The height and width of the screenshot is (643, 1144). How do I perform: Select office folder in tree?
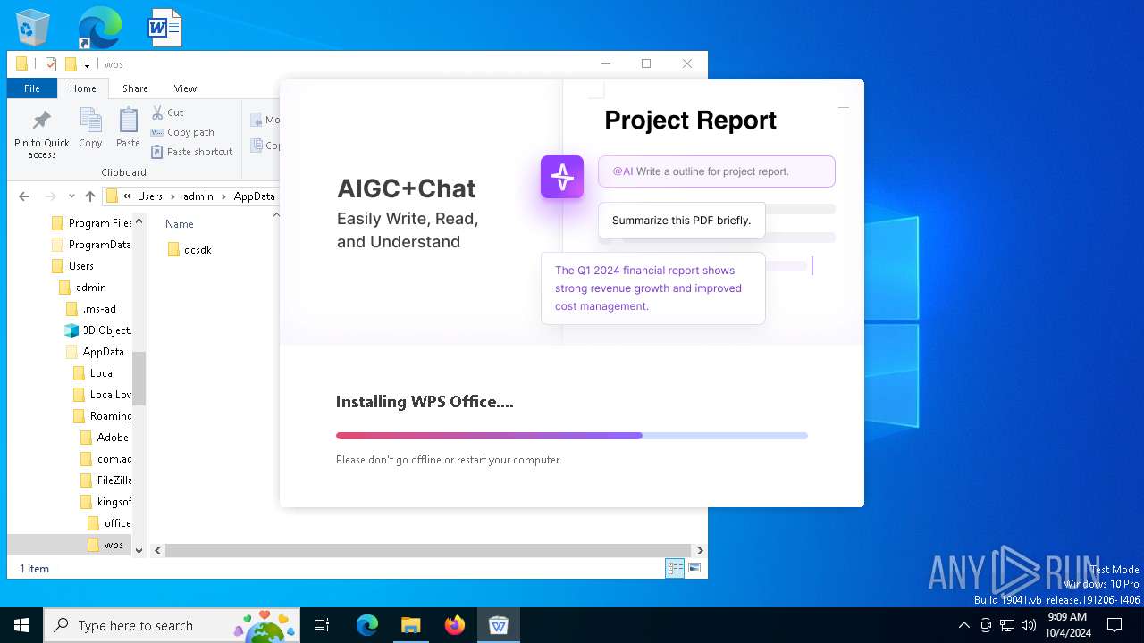109,523
